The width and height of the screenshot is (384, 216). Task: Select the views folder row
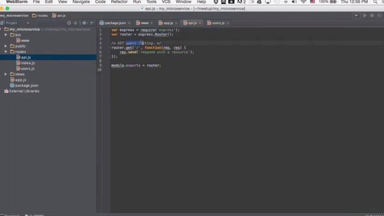pyautogui.click(x=48, y=74)
